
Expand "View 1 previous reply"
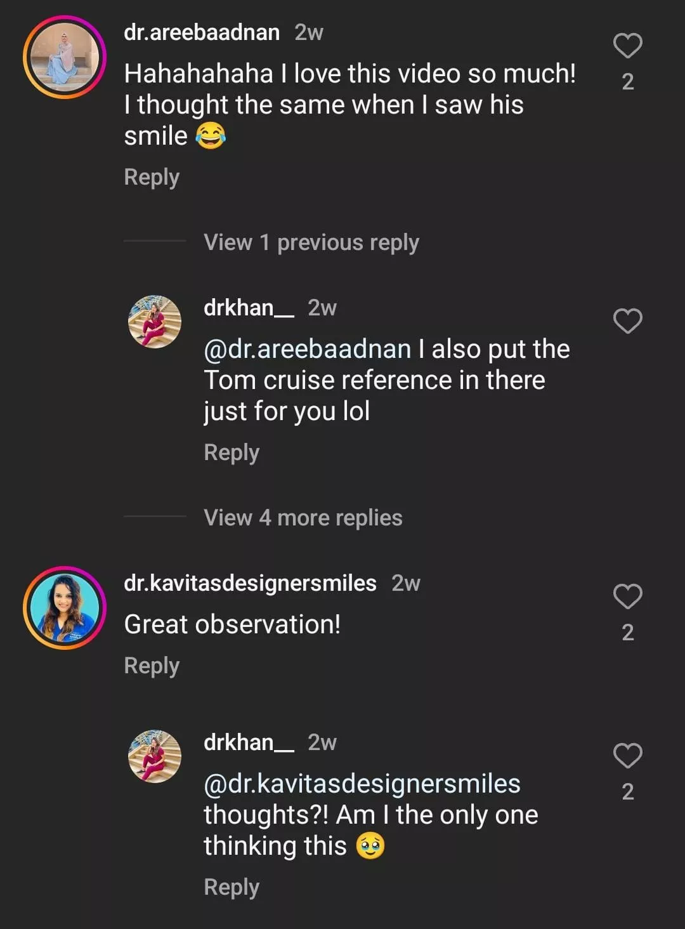[311, 242]
